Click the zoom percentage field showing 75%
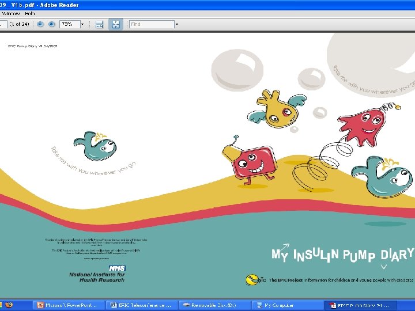Screen dimensions: 415x311 (x=70, y=24)
